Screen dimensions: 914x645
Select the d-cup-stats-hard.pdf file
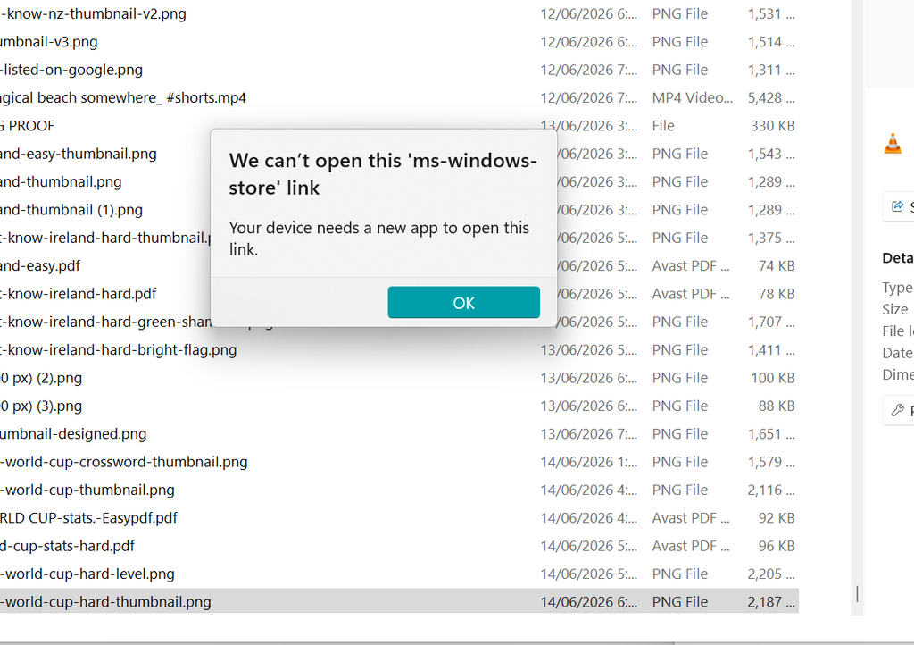click(399, 546)
